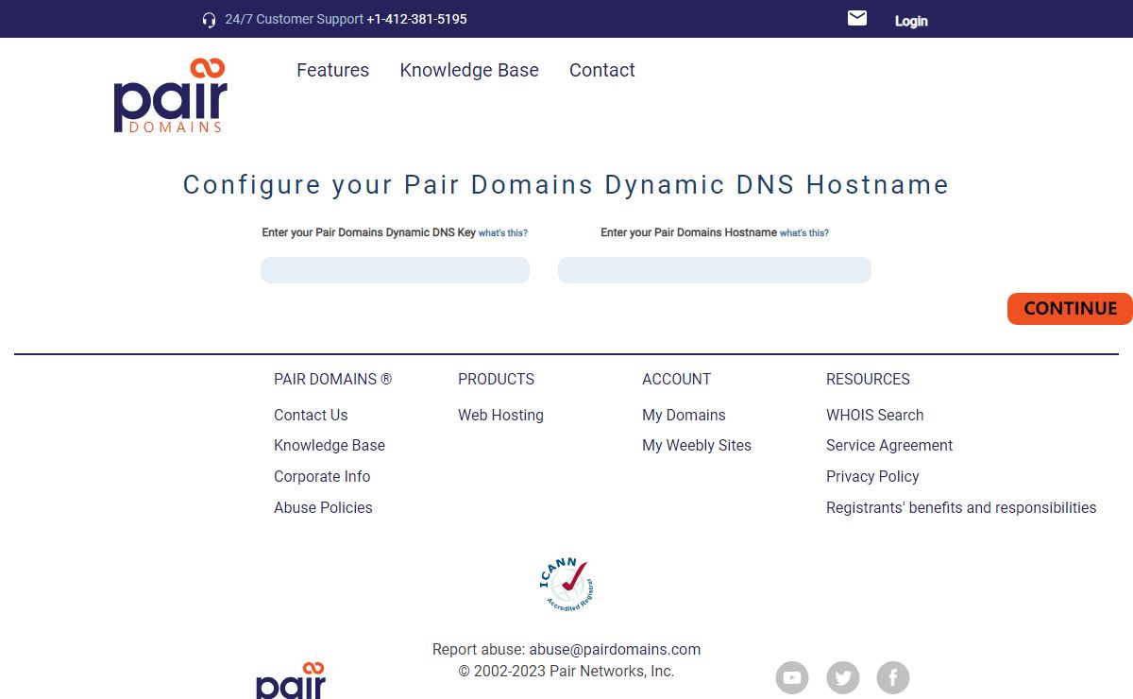Click the footer pair logo
This screenshot has height=699, width=1133.
(x=291, y=680)
